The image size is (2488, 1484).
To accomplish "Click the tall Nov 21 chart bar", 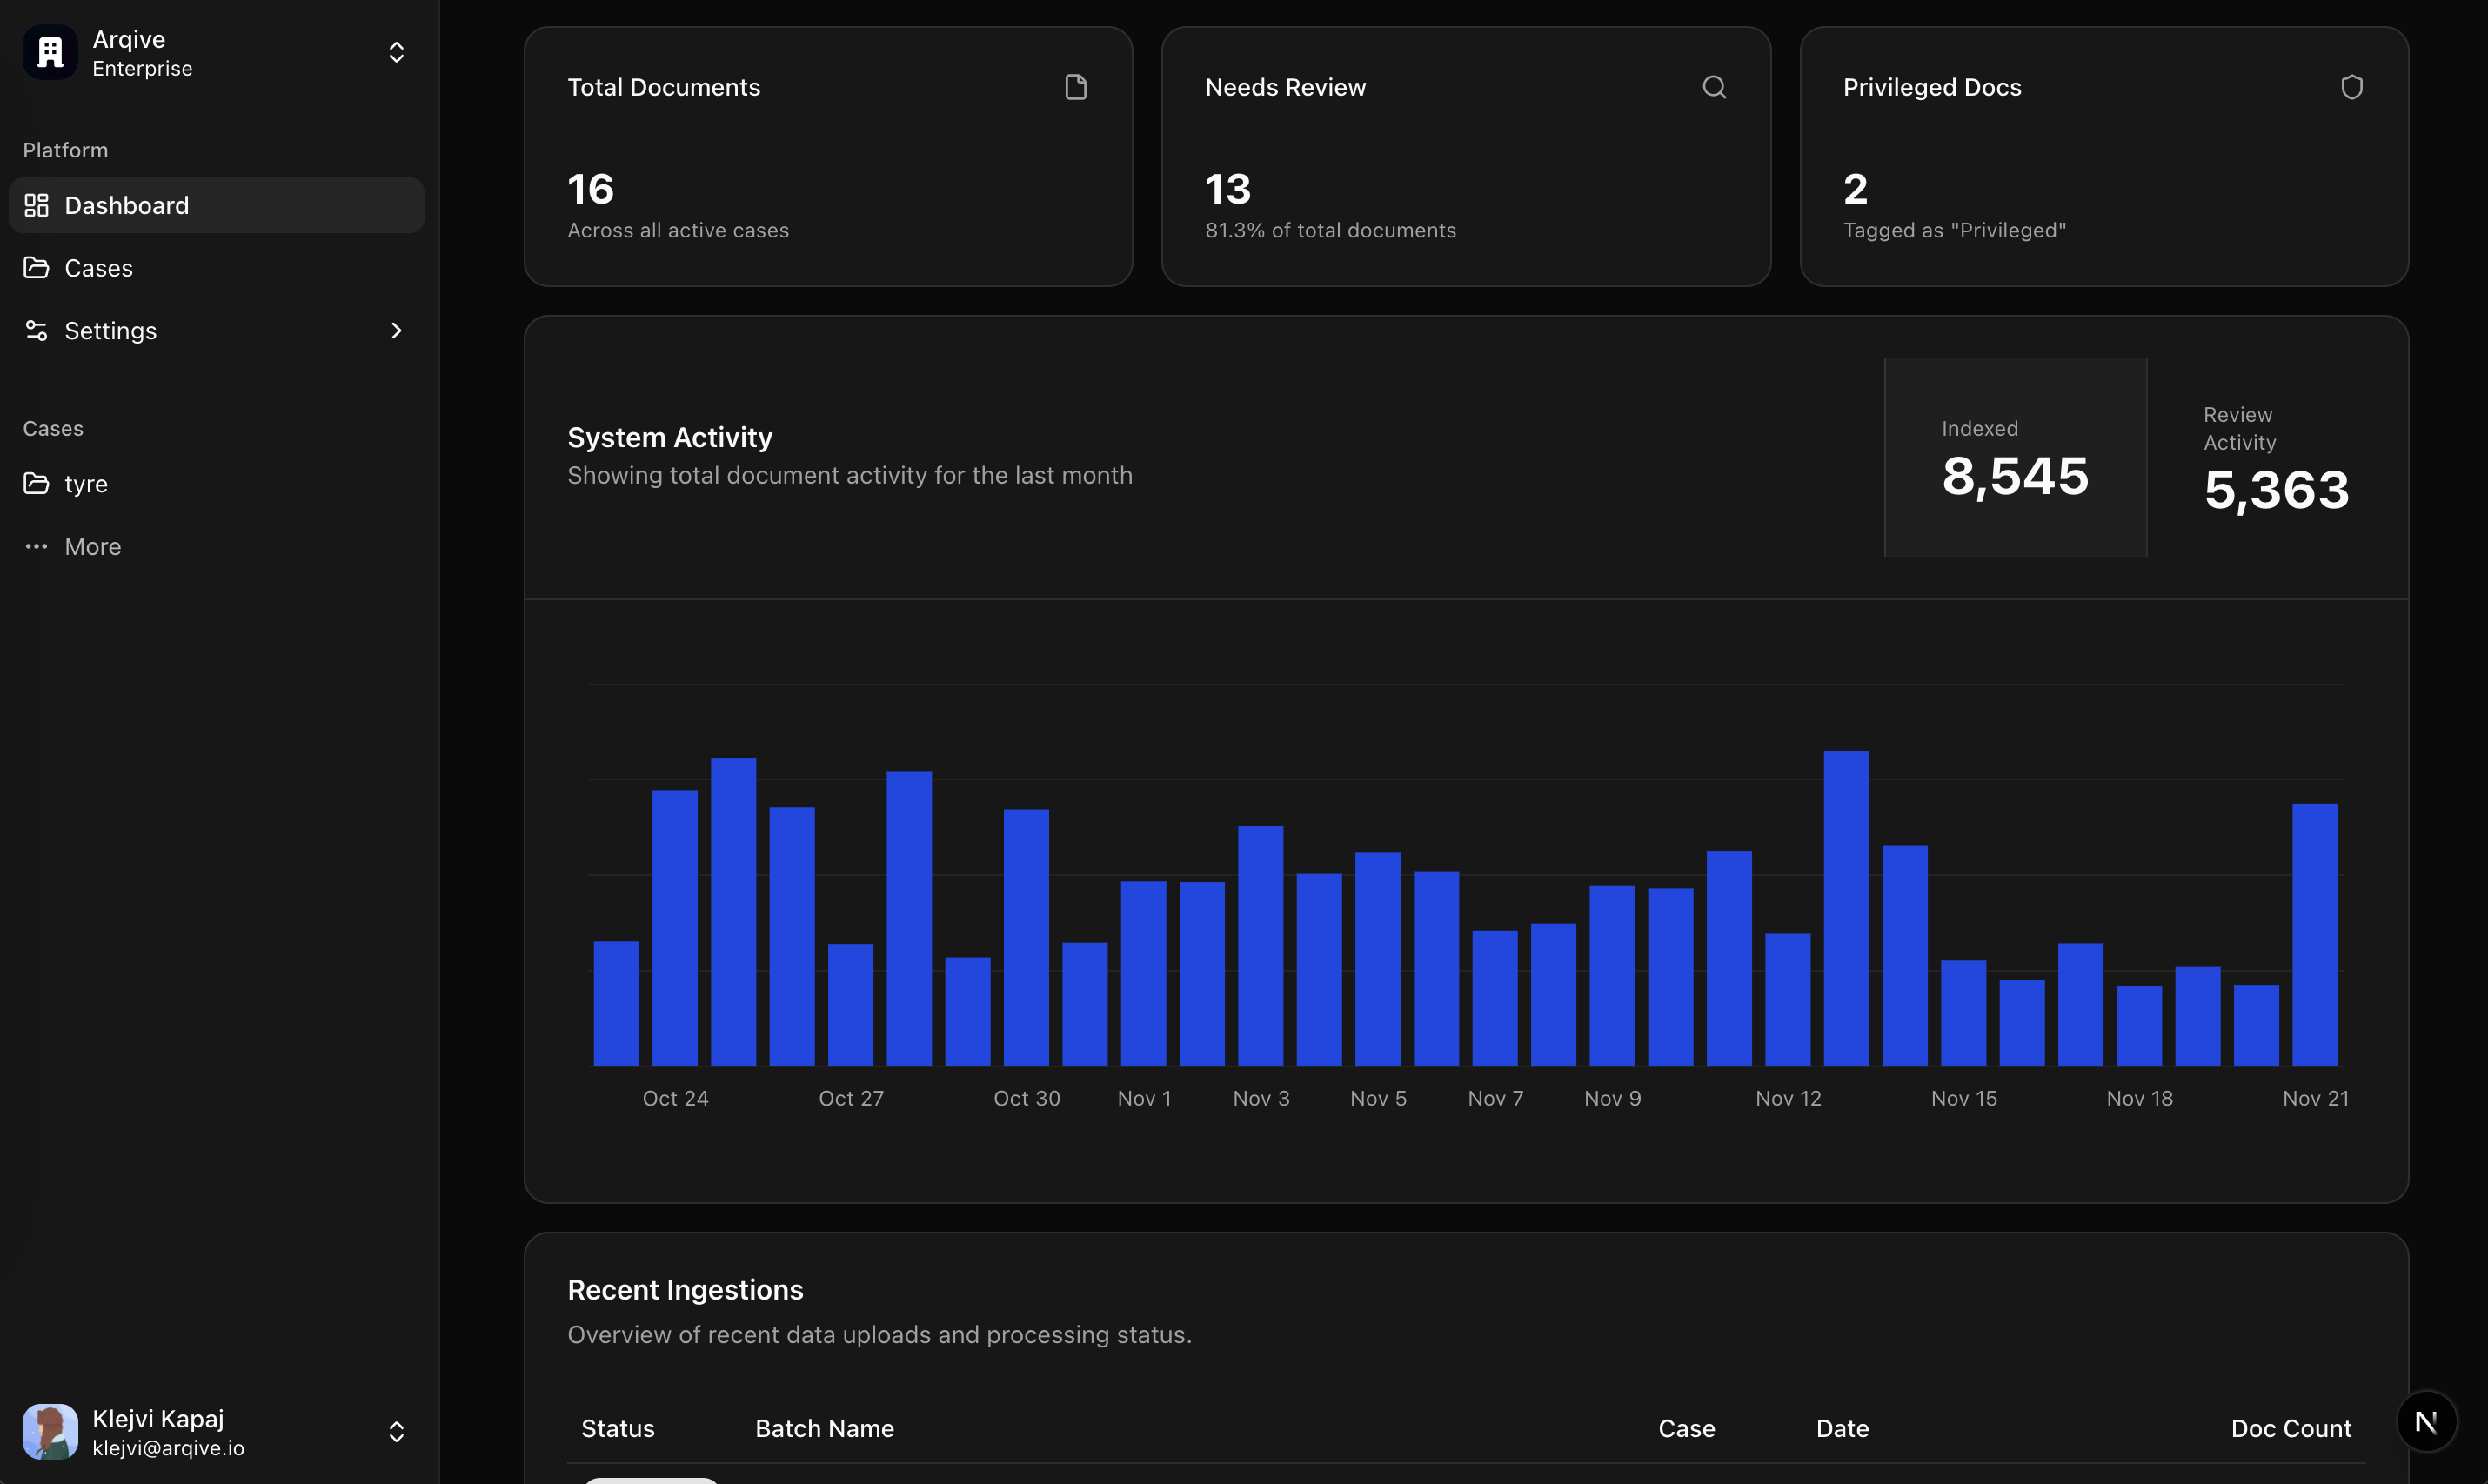I will pyautogui.click(x=2314, y=935).
